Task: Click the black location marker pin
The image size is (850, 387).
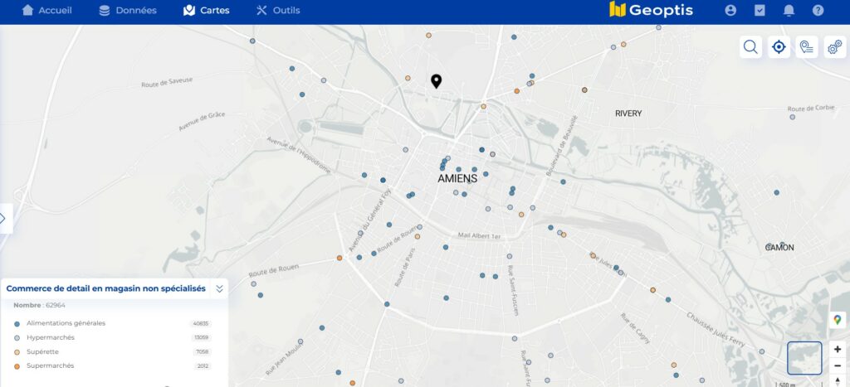Action: (x=437, y=81)
